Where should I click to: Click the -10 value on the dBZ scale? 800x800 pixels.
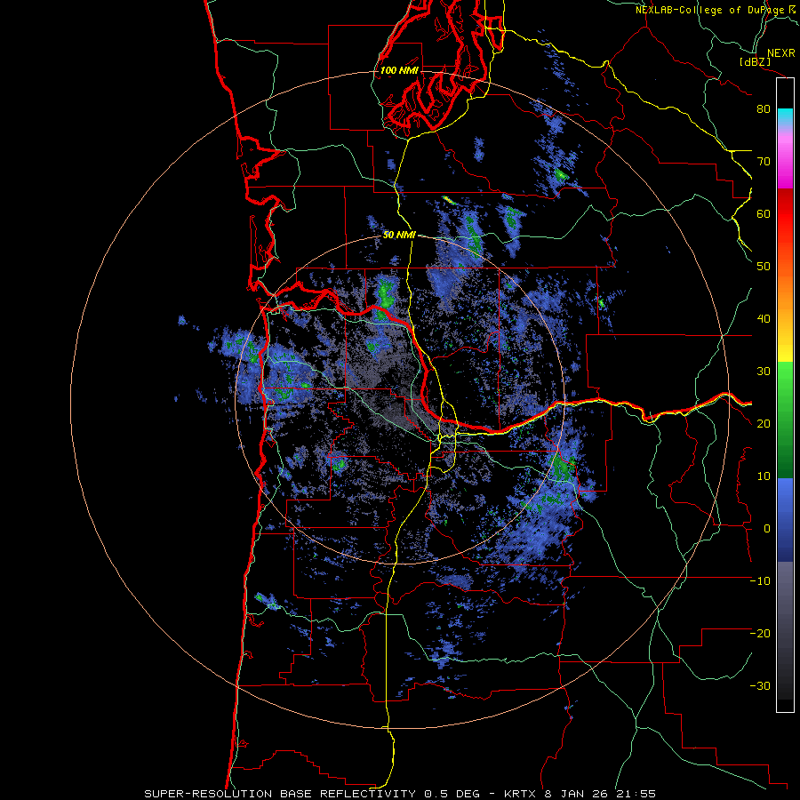point(760,581)
